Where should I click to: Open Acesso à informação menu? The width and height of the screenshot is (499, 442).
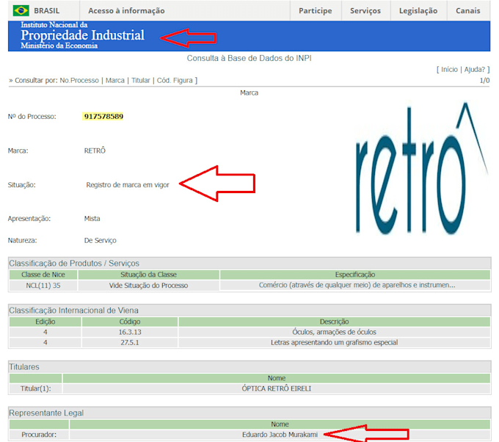click(x=126, y=11)
